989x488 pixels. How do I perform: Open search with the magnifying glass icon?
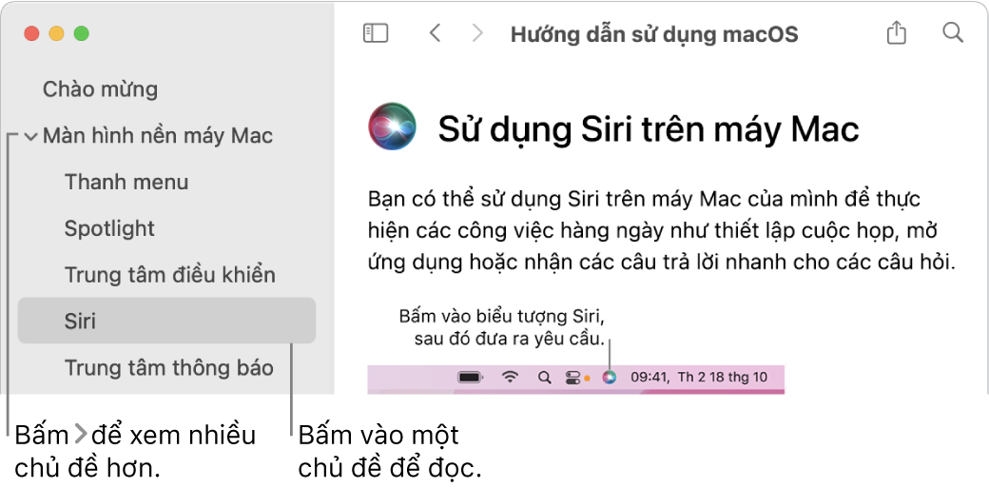[953, 33]
